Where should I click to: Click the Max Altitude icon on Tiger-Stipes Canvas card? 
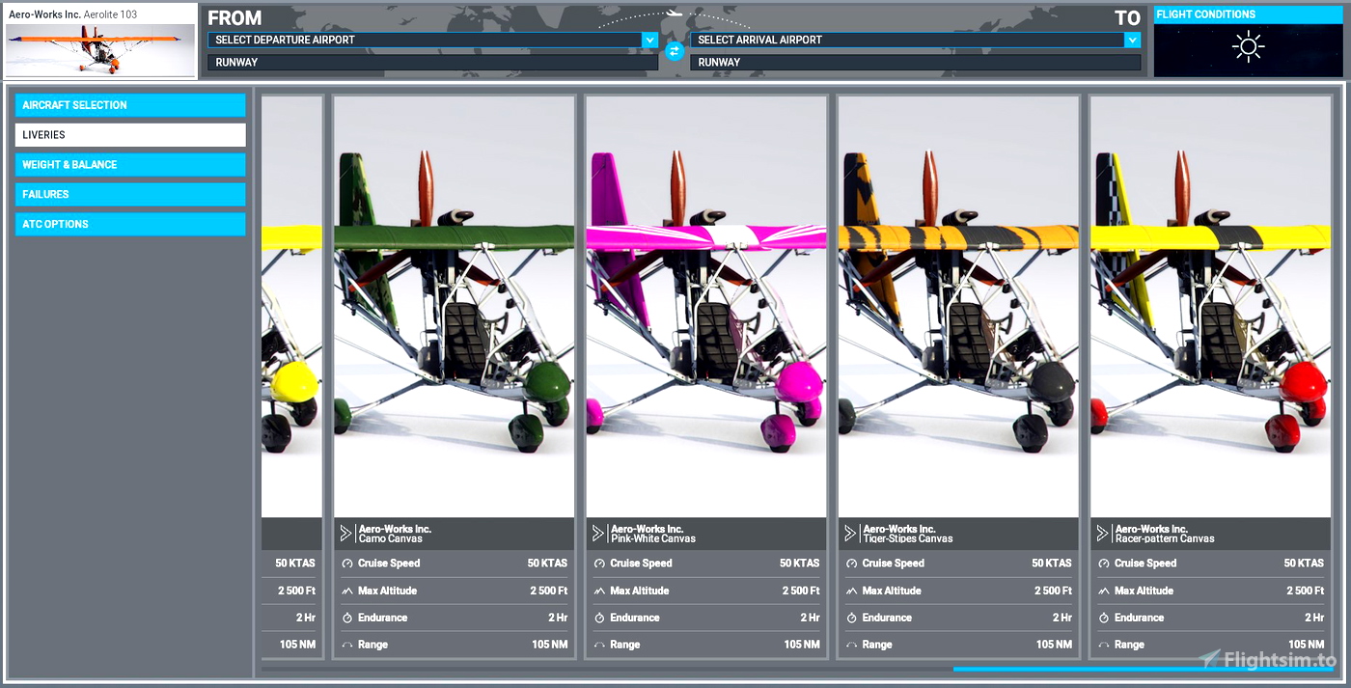851,591
